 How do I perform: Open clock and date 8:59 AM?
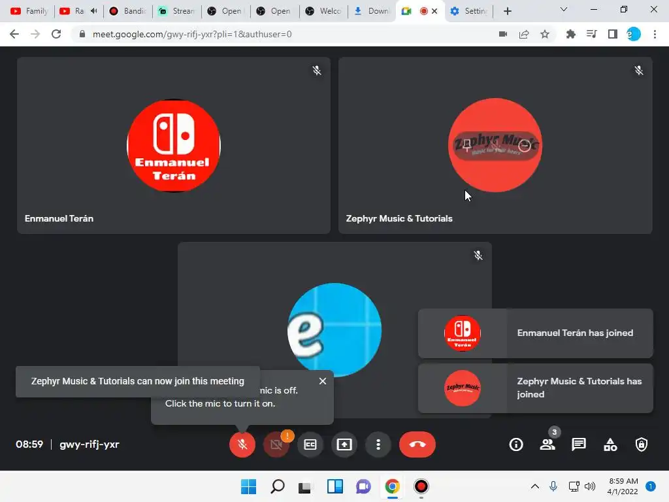(x=623, y=486)
